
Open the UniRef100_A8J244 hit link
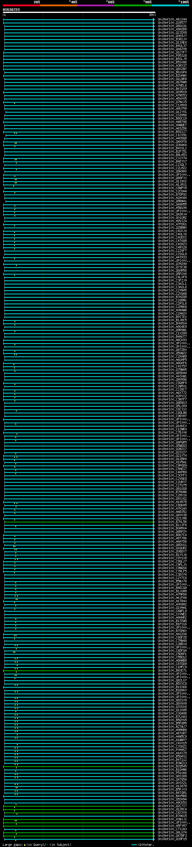(x=172, y=20)
